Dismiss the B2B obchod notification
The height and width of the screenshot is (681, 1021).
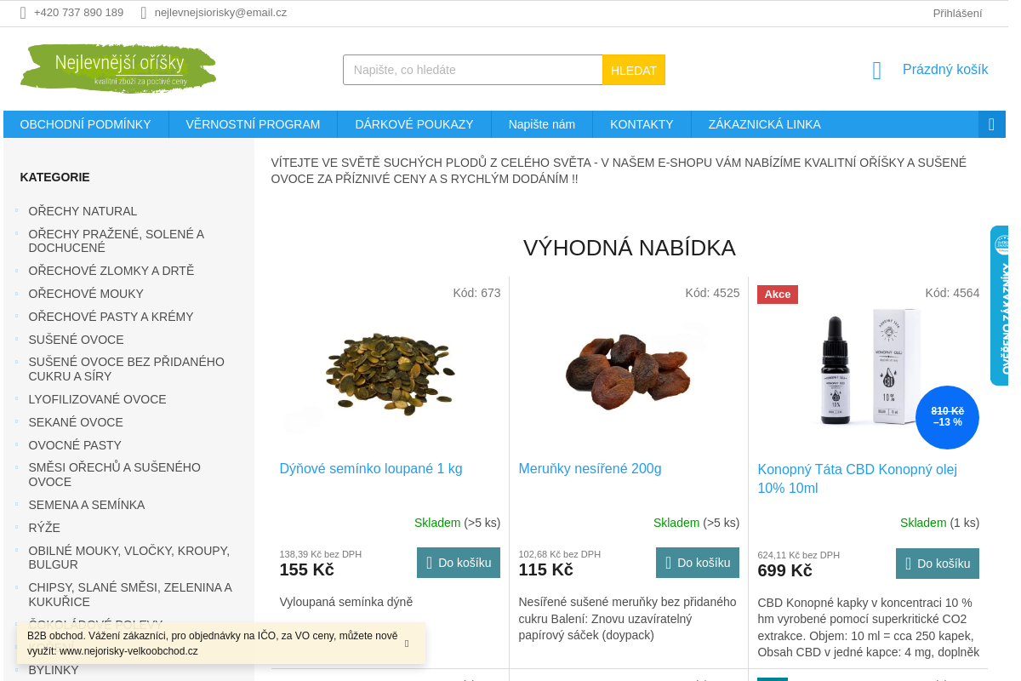[407, 644]
